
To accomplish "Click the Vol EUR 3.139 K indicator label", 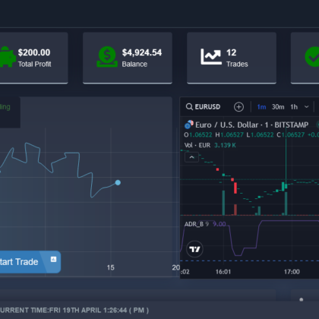I will click(210, 145).
